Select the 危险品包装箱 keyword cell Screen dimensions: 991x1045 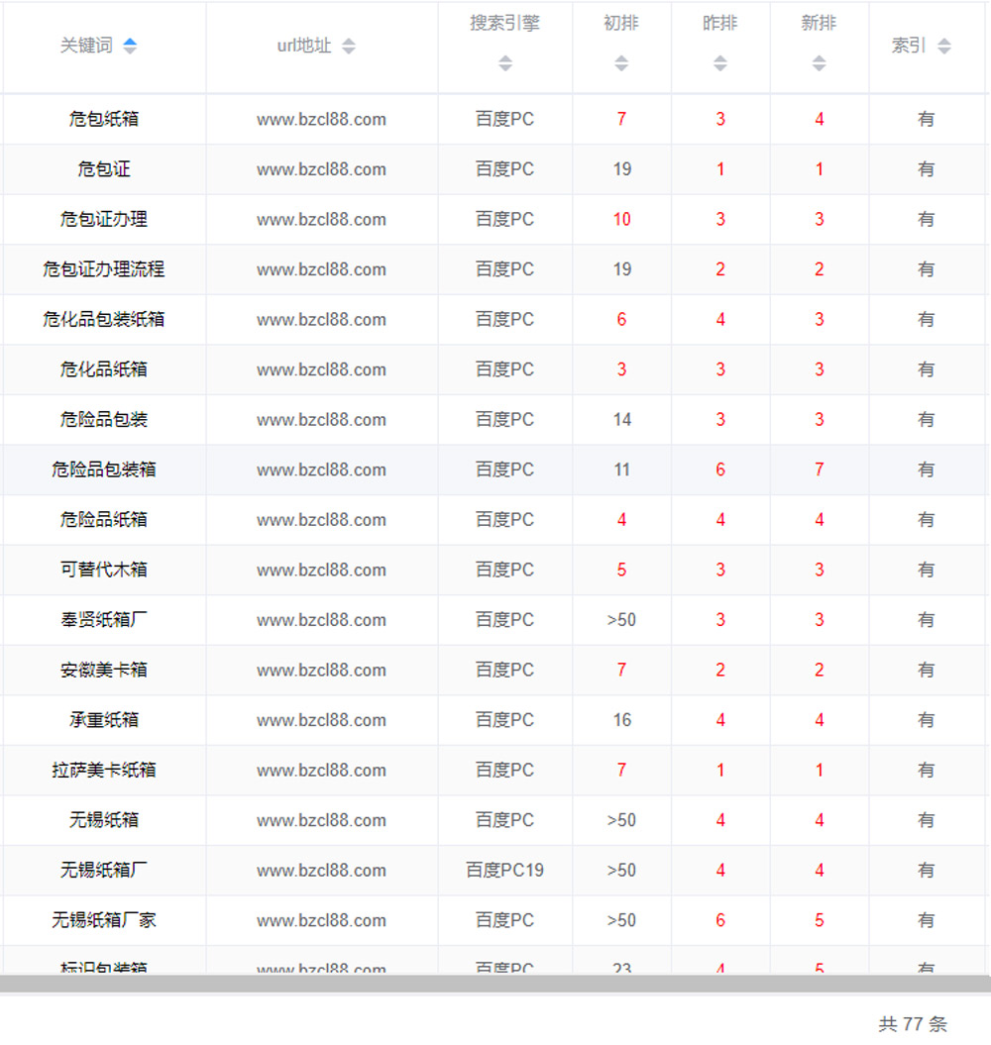(104, 470)
